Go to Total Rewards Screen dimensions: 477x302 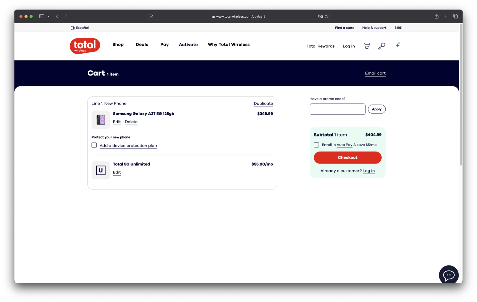coord(320,46)
